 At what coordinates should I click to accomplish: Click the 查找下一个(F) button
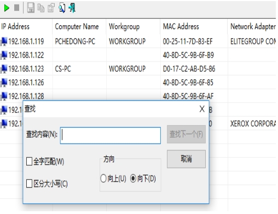(x=186, y=134)
